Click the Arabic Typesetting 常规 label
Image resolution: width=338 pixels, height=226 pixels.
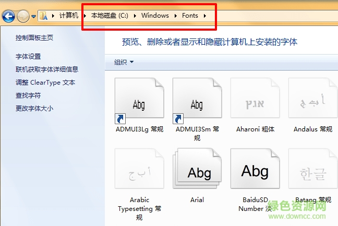pyautogui.click(x=139, y=209)
